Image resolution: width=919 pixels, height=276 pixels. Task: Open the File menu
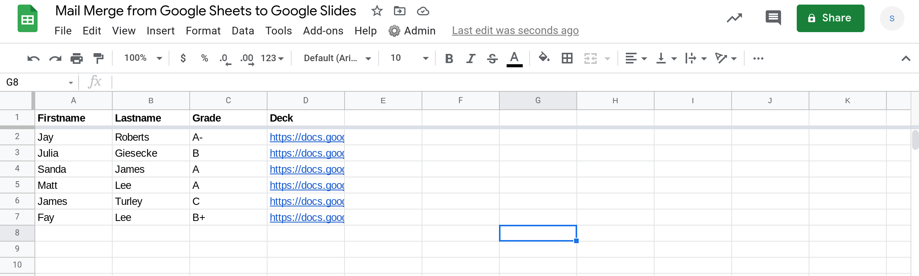pos(63,31)
